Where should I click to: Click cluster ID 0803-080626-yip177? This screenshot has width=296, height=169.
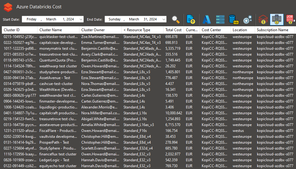20,95
